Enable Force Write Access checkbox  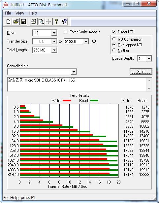point(66,32)
